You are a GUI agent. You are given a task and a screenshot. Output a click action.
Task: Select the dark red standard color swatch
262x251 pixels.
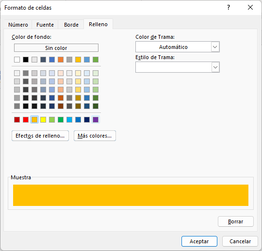17,120
